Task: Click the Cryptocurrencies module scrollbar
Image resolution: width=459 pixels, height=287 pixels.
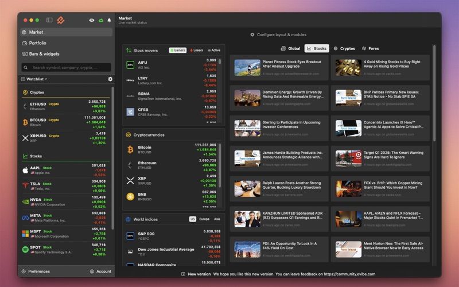Action: pyautogui.click(x=220, y=165)
